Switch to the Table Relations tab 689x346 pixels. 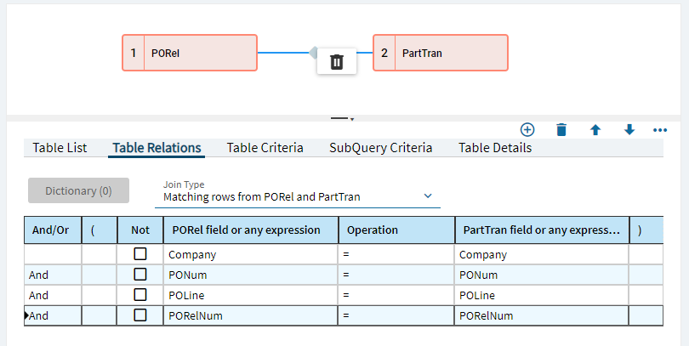click(157, 148)
